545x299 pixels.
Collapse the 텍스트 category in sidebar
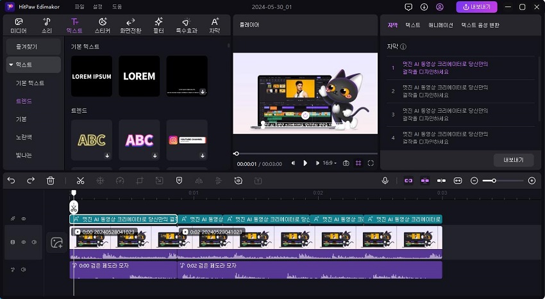tap(11, 65)
